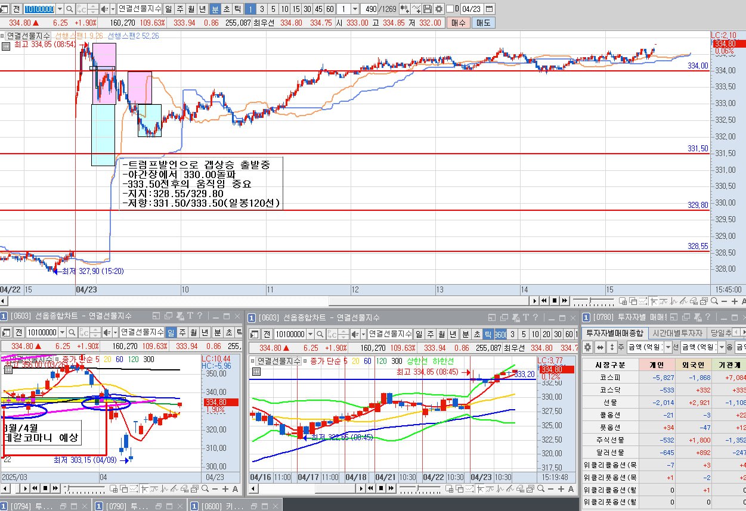Open the dropdown next to code 10100000 in top toolbar

(58, 9)
